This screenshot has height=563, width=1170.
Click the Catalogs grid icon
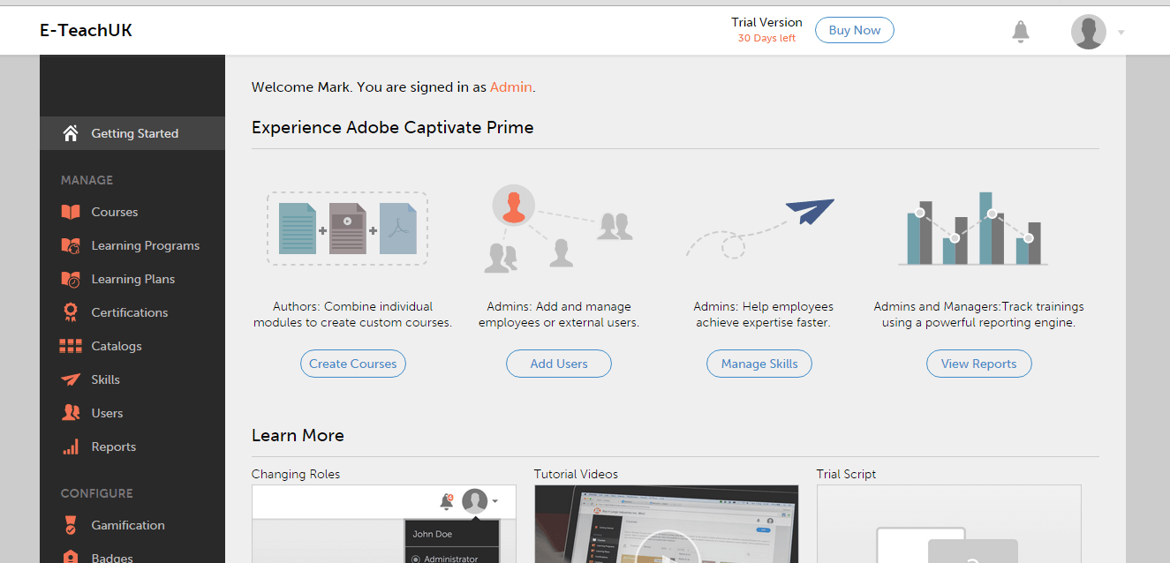[71, 346]
